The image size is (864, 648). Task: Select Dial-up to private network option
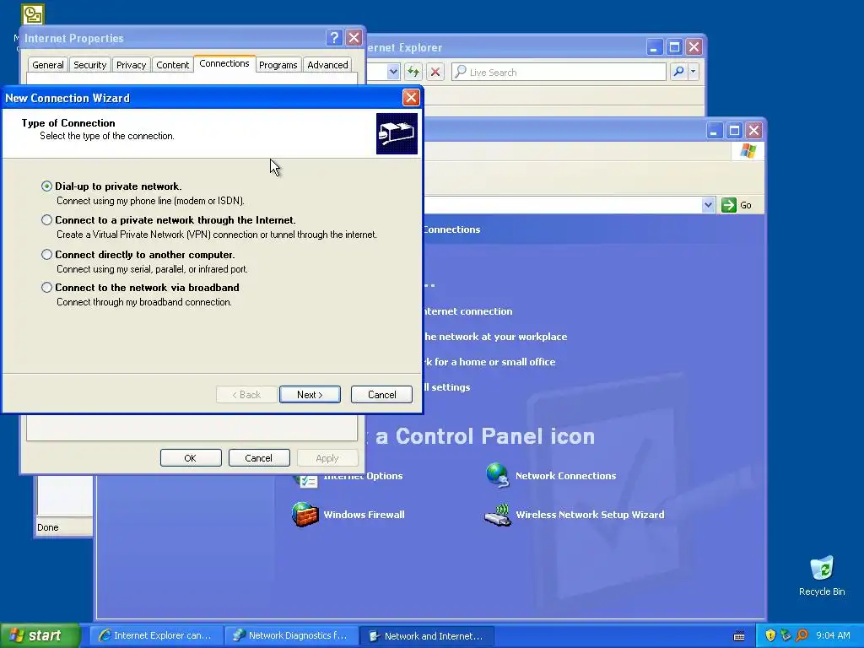click(x=47, y=186)
